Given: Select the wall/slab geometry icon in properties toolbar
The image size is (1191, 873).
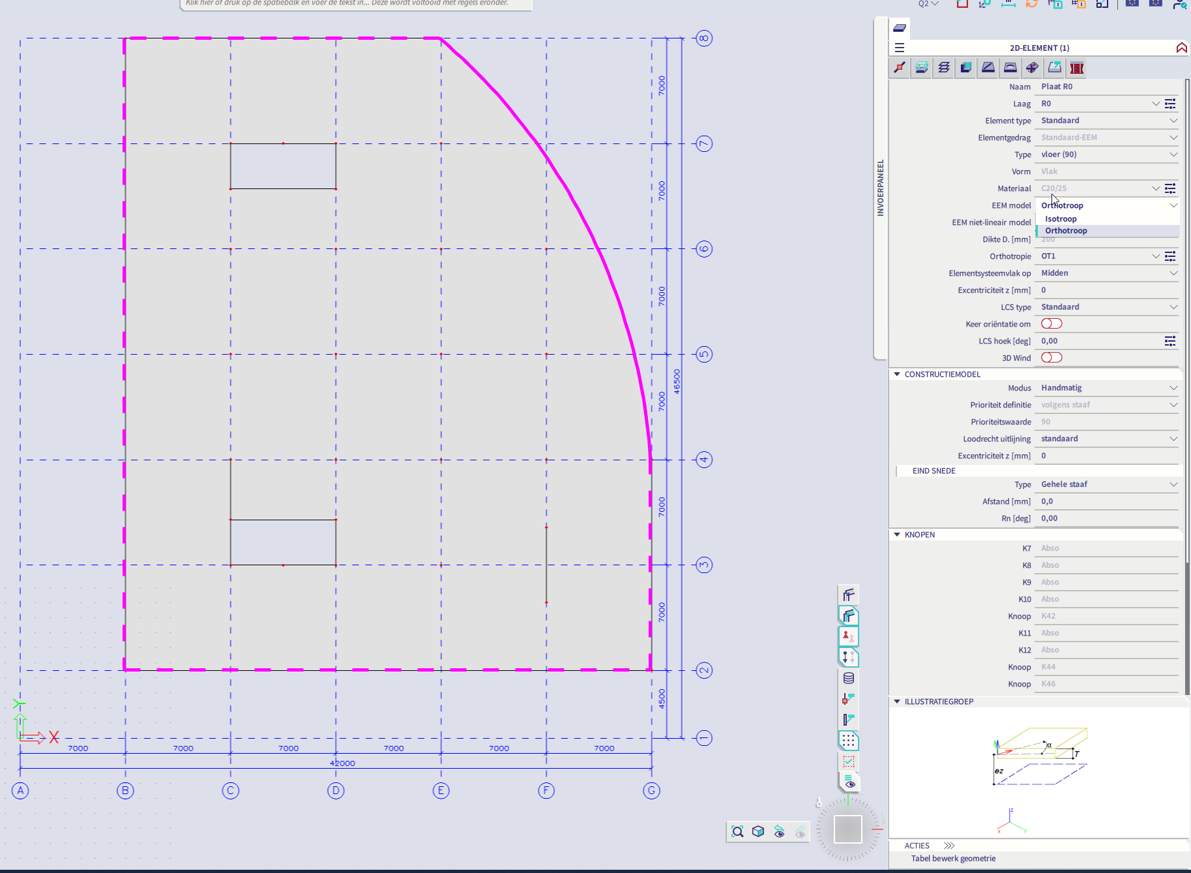Looking at the screenshot, I should point(965,67).
